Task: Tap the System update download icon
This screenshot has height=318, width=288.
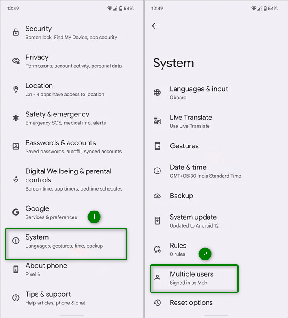Action: click(x=157, y=221)
